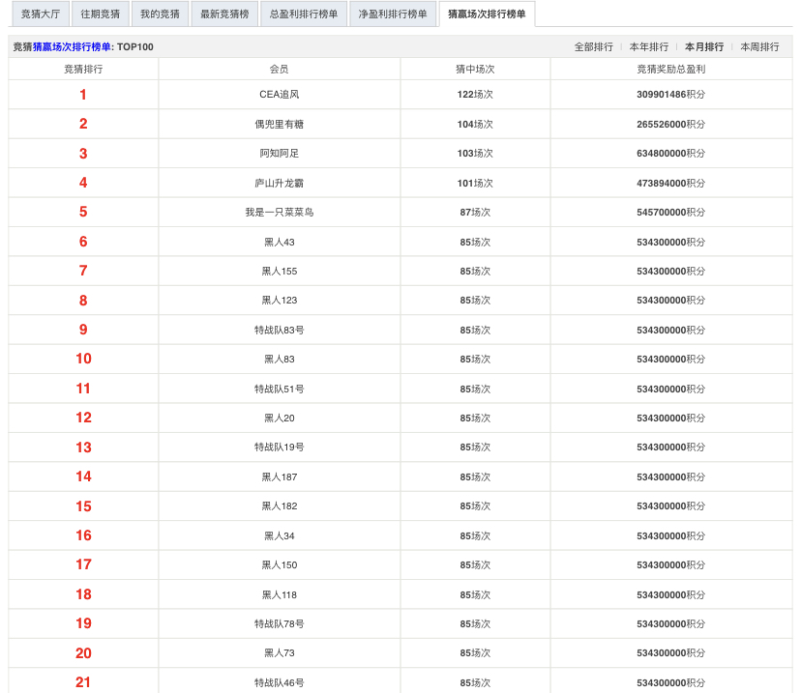Click the 竞猜奖励总盈利 column header

[x=670, y=70]
